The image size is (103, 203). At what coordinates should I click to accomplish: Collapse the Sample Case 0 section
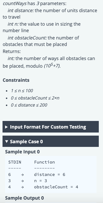pos(51,141)
